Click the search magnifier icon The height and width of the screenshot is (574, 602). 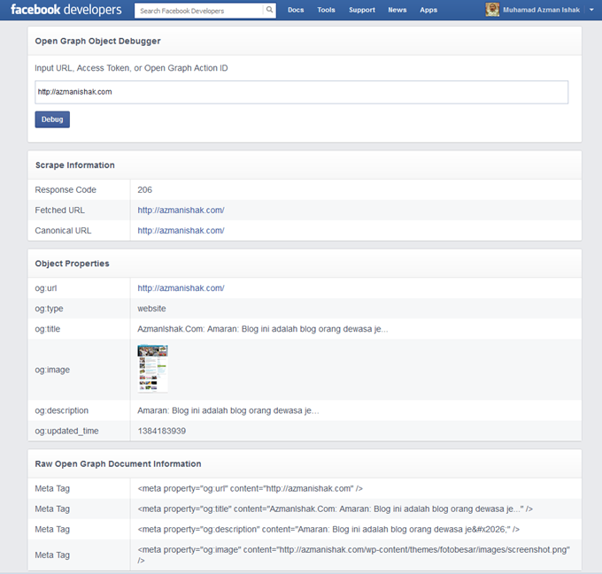tap(269, 10)
